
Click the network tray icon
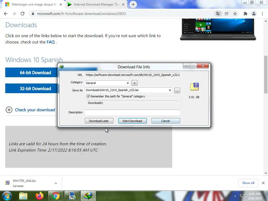tap(242, 196)
